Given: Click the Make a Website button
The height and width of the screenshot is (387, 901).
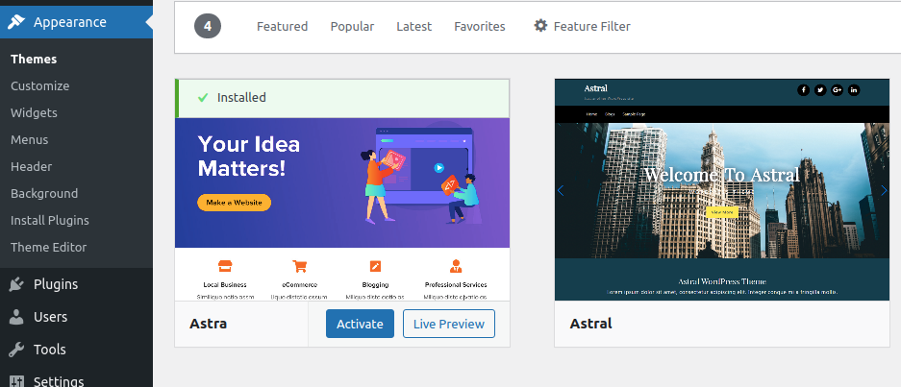Looking at the screenshot, I should tap(234, 203).
